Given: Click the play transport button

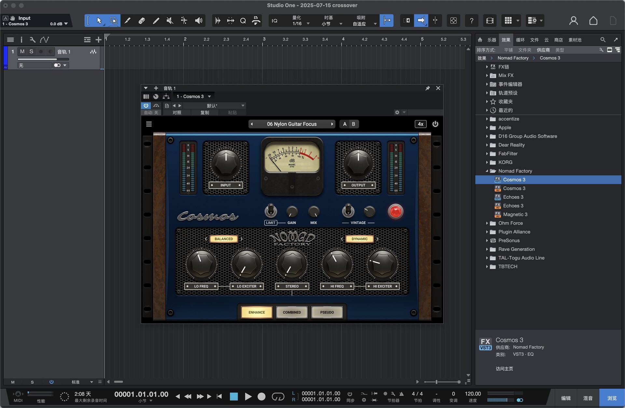Looking at the screenshot, I should [248, 396].
